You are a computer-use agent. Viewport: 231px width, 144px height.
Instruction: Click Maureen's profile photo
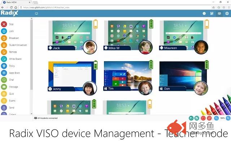[201, 47]
